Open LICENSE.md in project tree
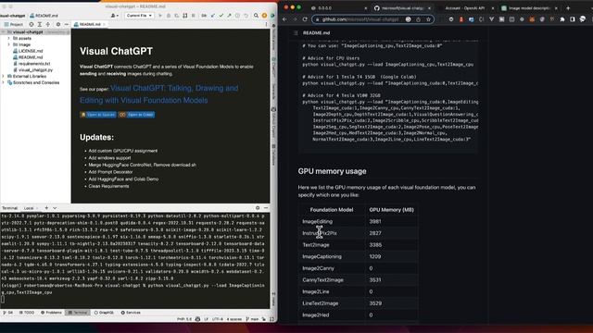The height and width of the screenshot is (333, 593). (31, 51)
